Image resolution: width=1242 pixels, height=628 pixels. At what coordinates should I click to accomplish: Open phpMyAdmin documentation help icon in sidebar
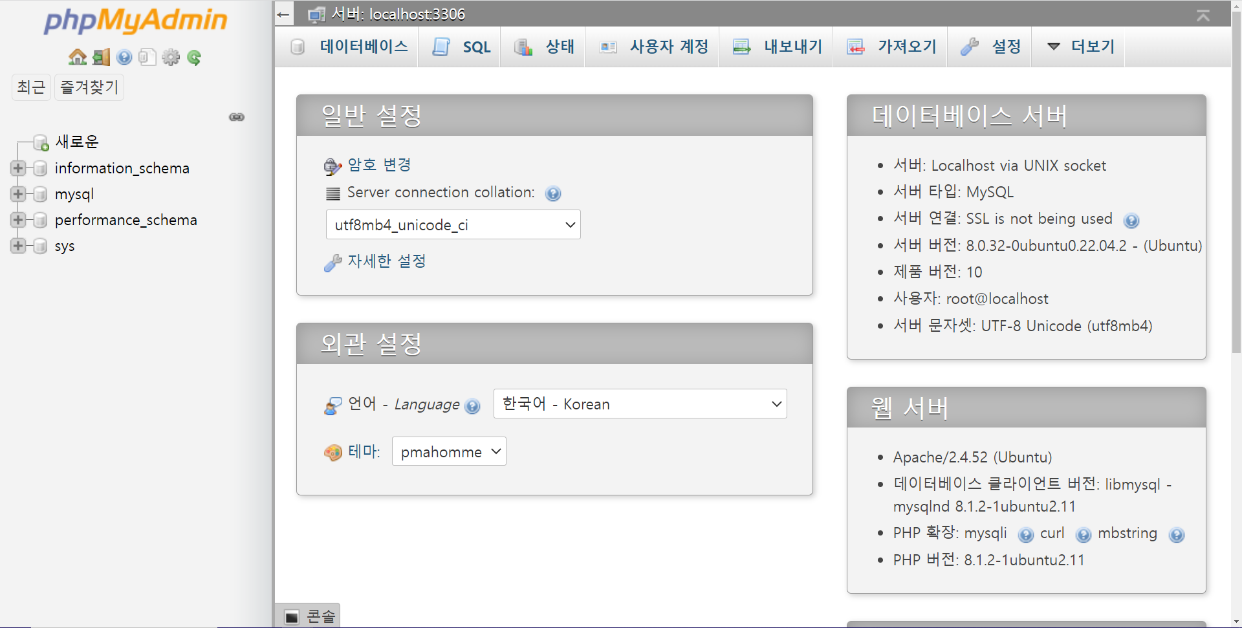124,58
